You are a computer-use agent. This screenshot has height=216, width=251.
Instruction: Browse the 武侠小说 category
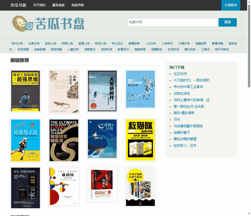click(51, 43)
